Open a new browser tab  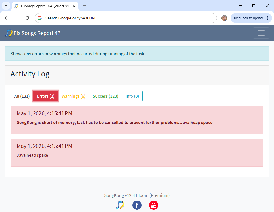tap(84, 6)
